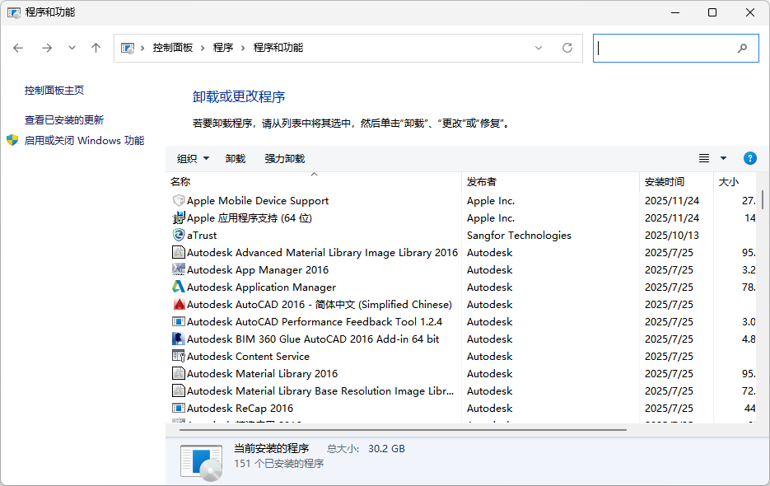Select Autodesk Application Manager icon
The width and height of the screenshot is (770, 486).
pyautogui.click(x=179, y=287)
